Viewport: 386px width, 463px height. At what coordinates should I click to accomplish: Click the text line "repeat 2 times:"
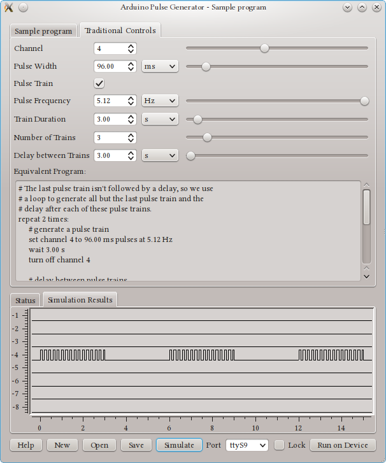43,219
